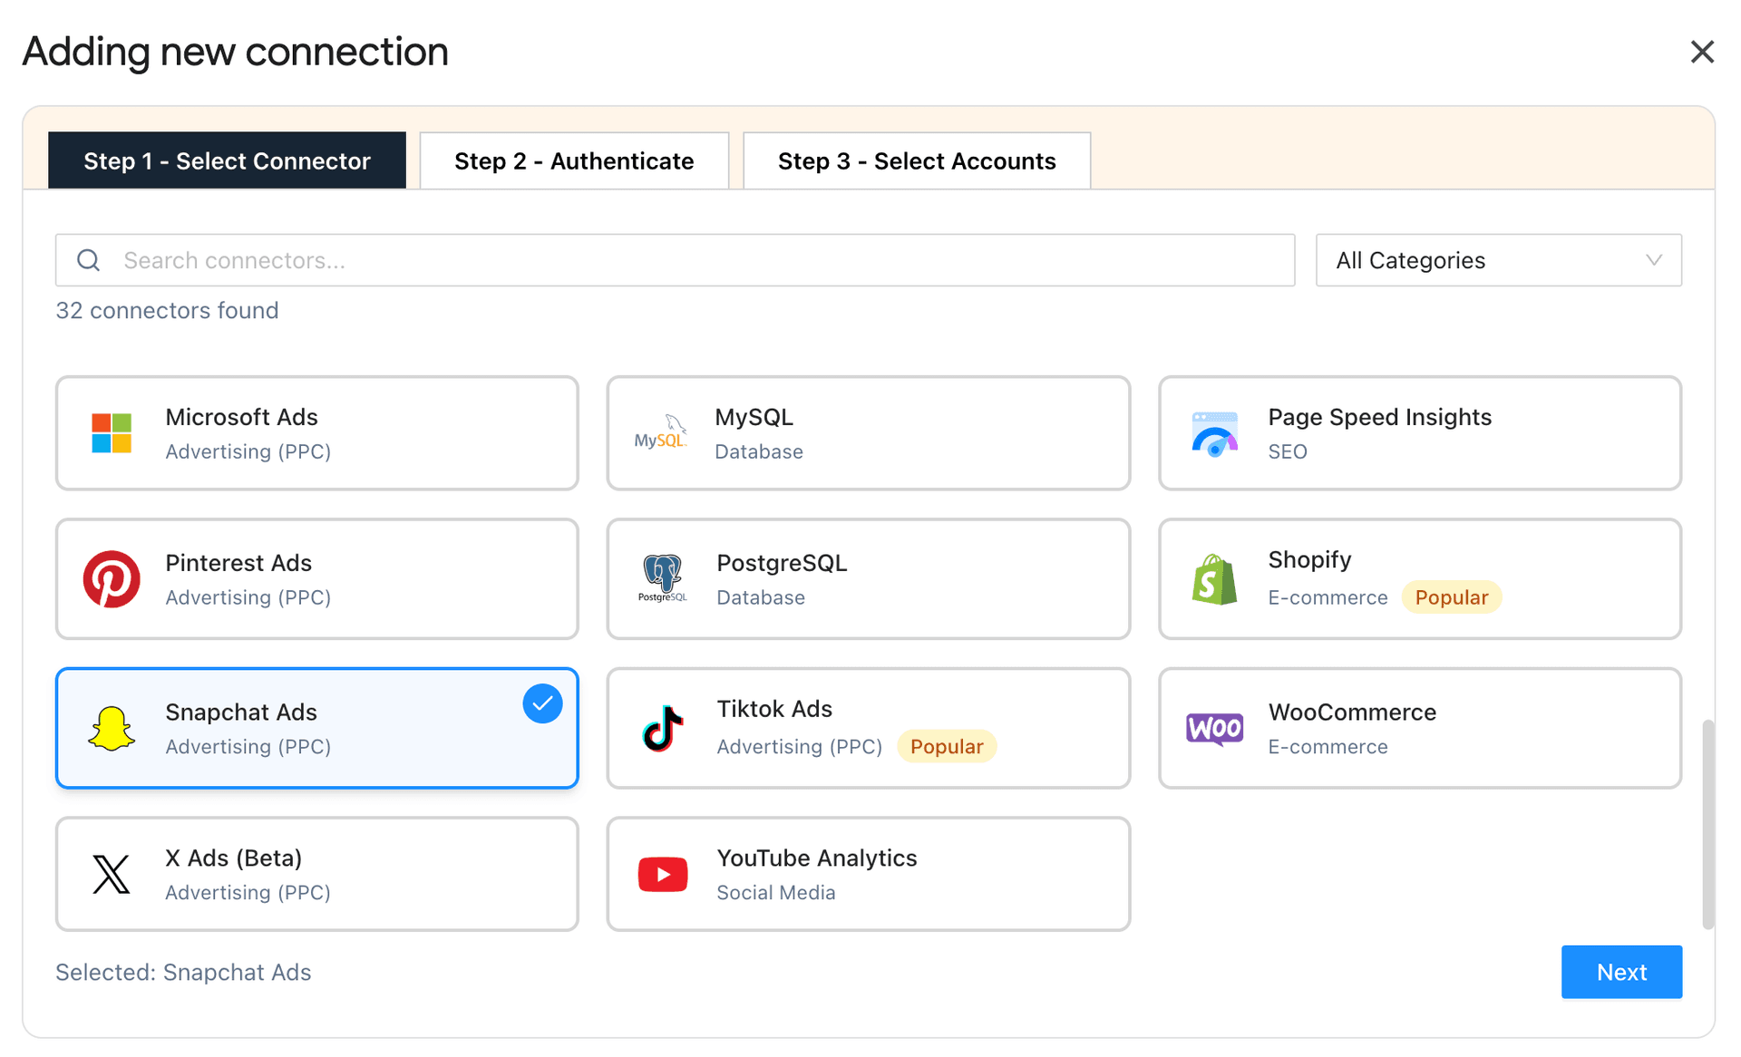Click the Microsoft Ads connector icon
Viewport: 1741px width, 1057px height.
pos(111,433)
